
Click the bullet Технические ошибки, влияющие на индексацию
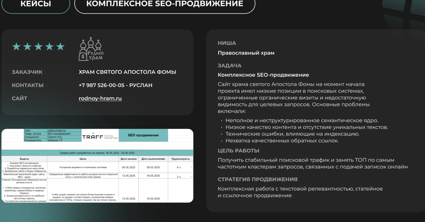[x=292, y=134]
